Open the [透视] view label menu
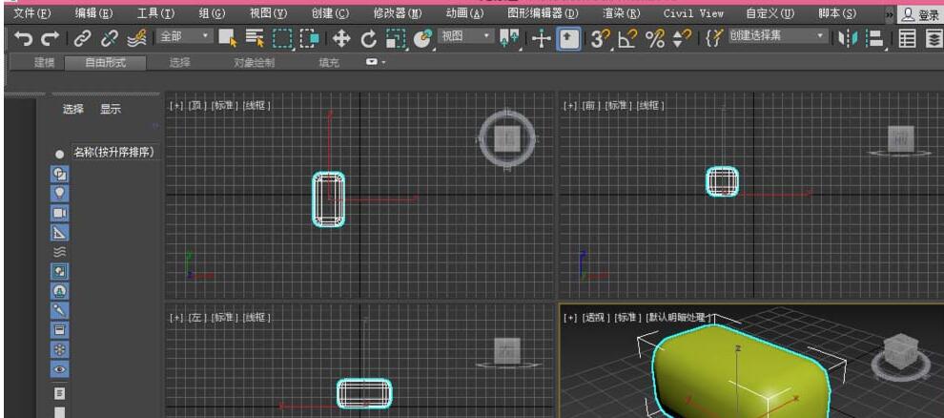 [x=596, y=318]
